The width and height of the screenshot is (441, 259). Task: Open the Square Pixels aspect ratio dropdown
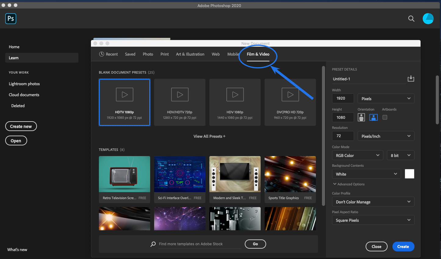tap(373, 220)
